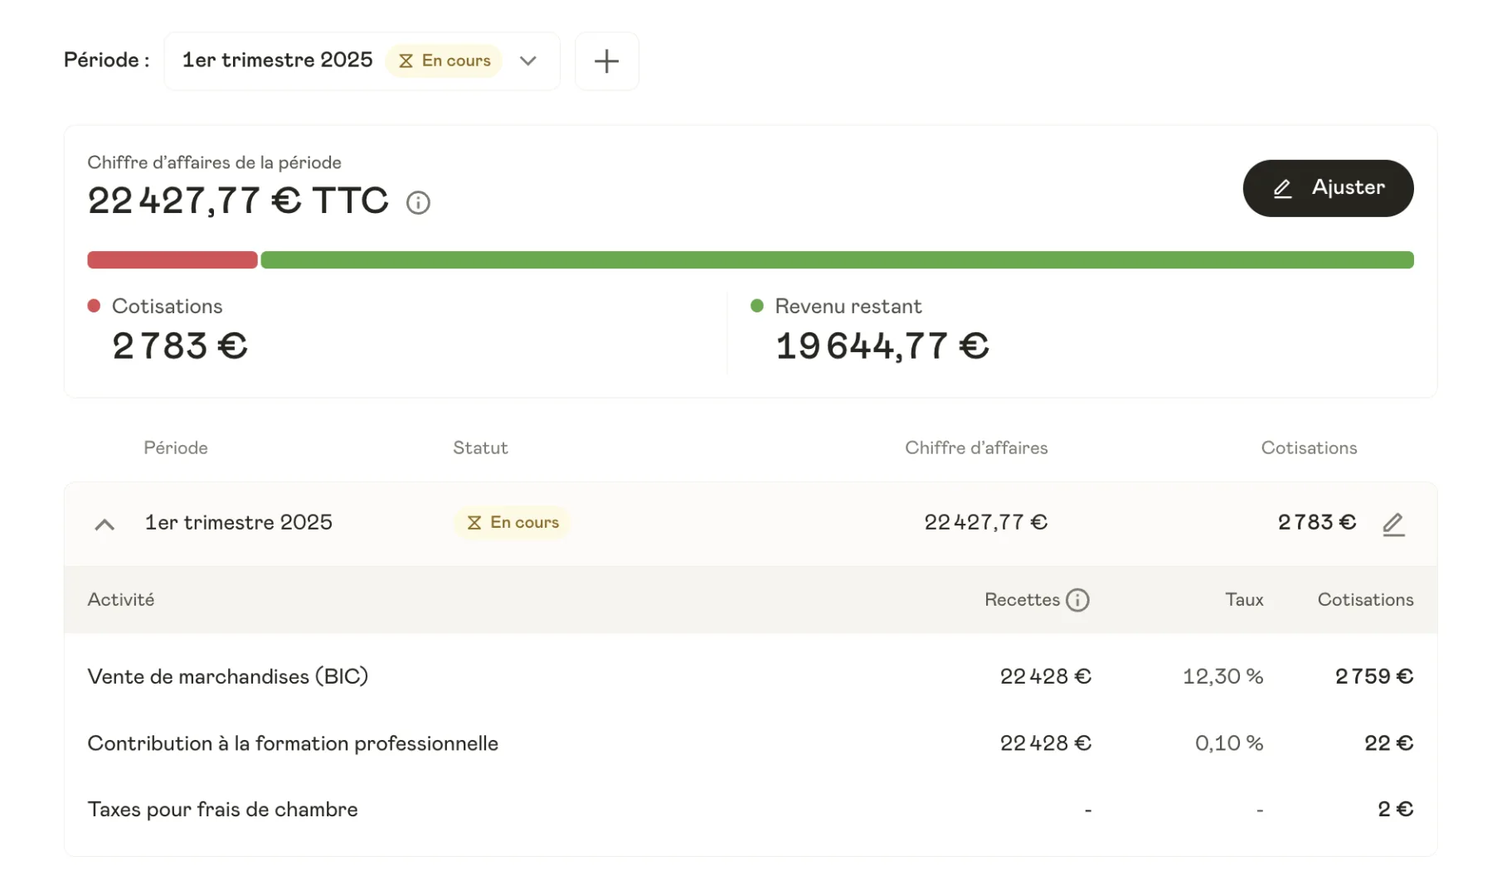Collapse the 1er trimestre 2025 row
This screenshot has width=1492, height=895.
pos(104,524)
